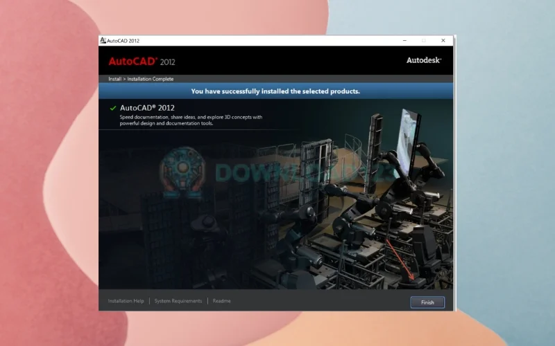Click the successfully installed banner message
Screen dimensions: 555x346
pyautogui.click(x=275, y=91)
